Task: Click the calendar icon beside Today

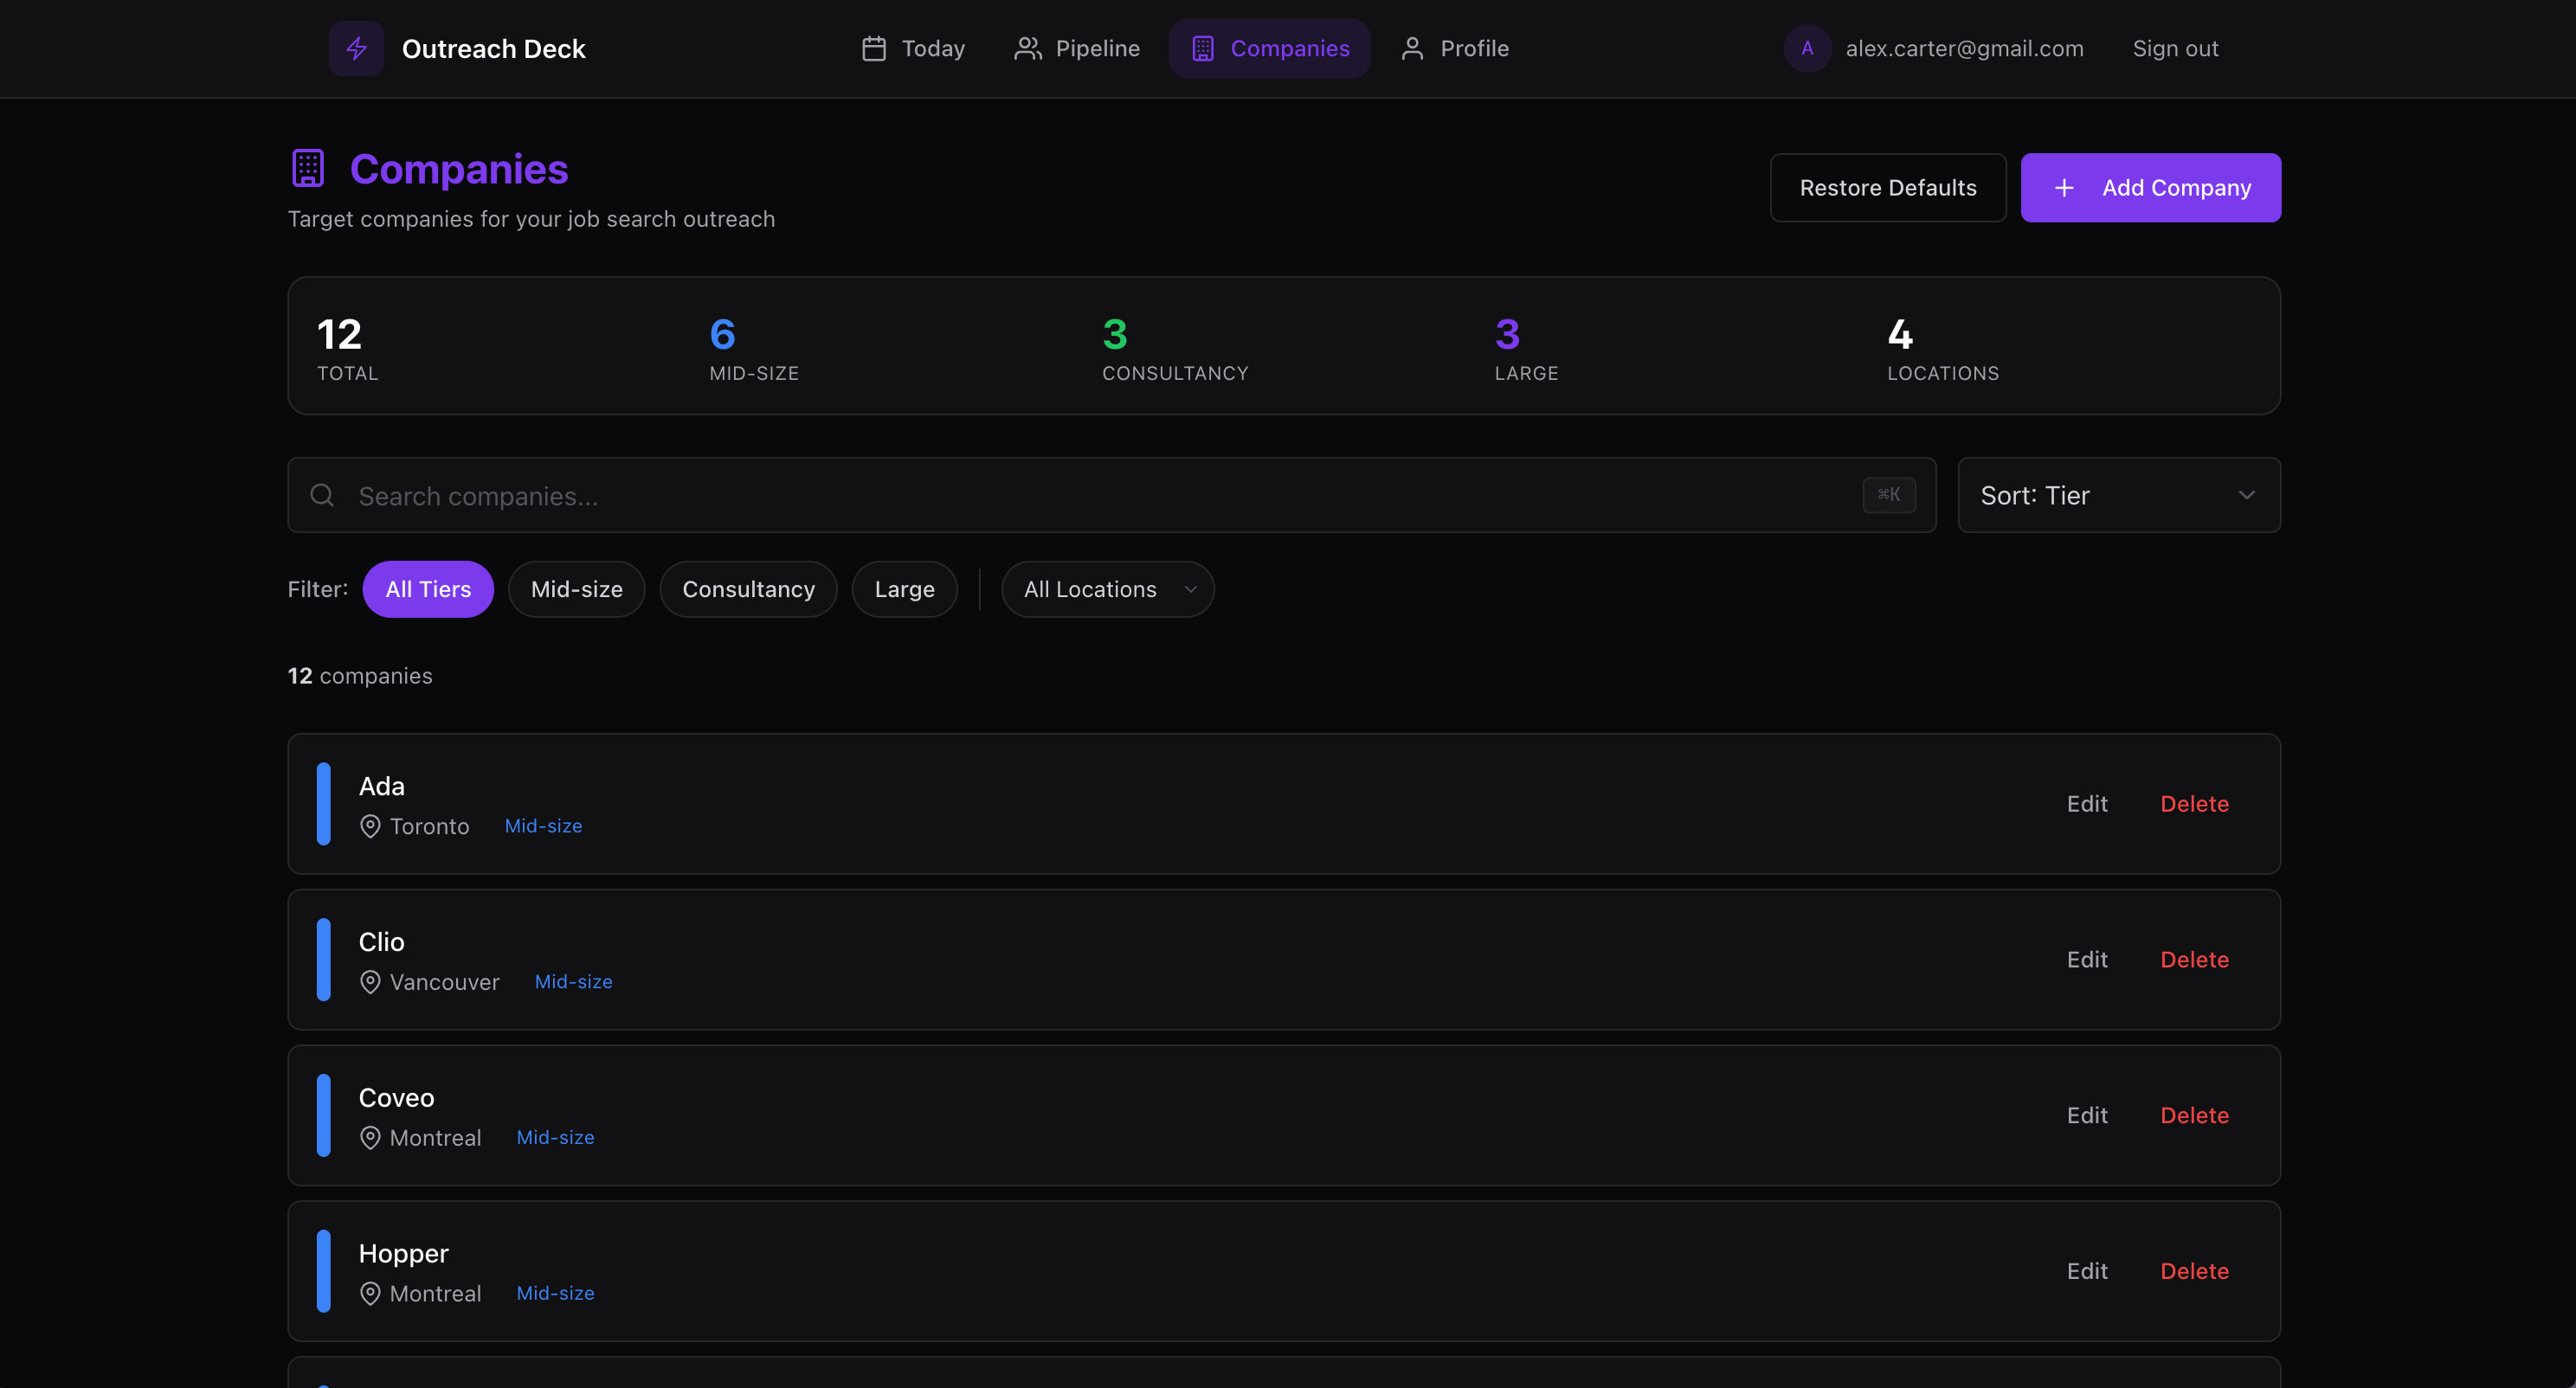Action: 874,48
